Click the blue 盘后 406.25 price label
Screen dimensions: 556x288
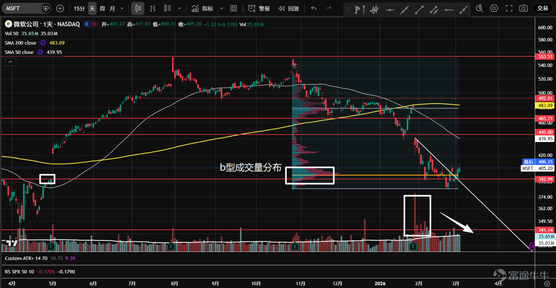tap(538, 162)
